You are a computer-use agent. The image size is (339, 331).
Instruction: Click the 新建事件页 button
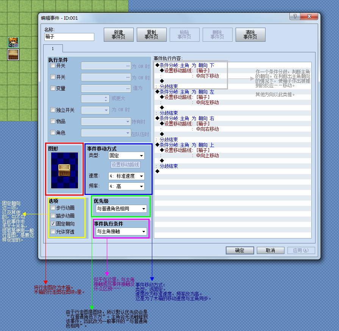(x=119, y=35)
